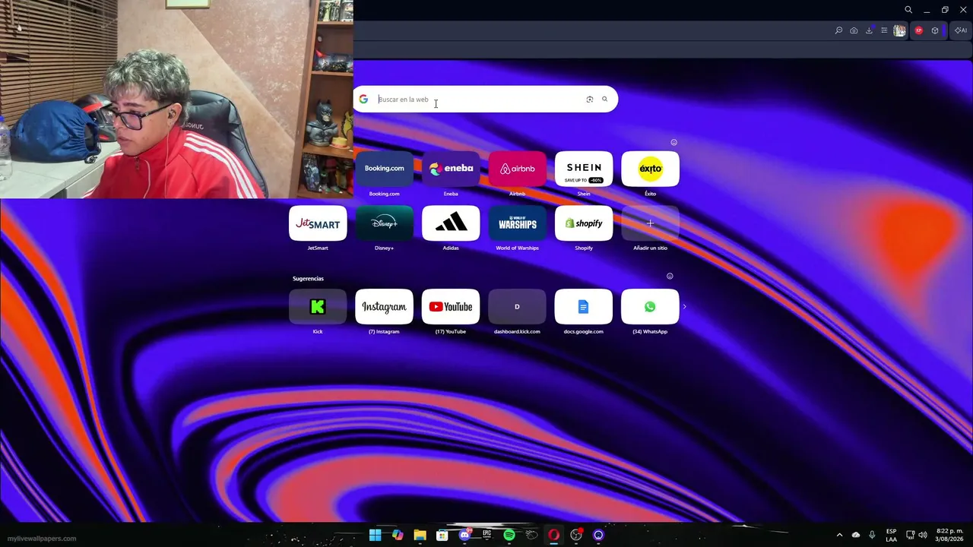Screen dimensions: 973x547
Task: Submit the search with the magnifier icon
Action: click(x=605, y=99)
